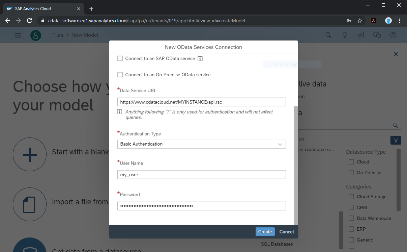Check the ERP category filter

click(x=351, y=229)
